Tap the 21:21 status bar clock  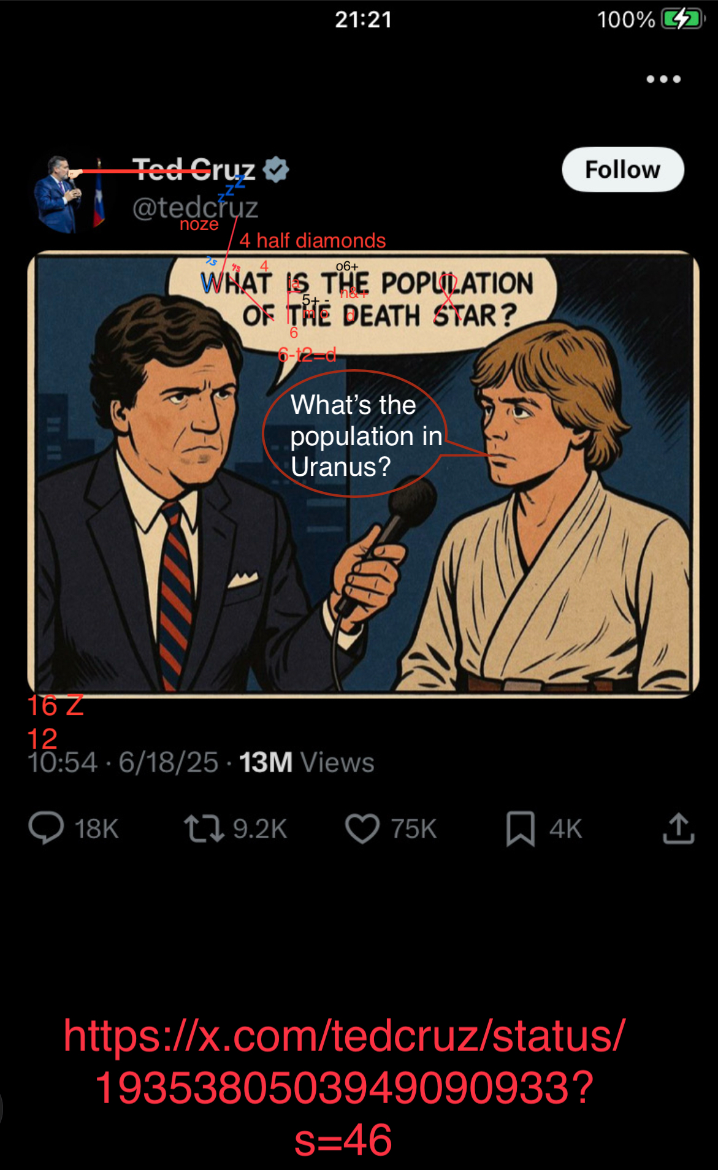(x=363, y=20)
